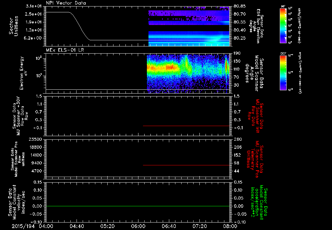Screen dimensions: 332x230
Task: Click the '08:00' time tick label
Action: pyautogui.click(x=230, y=226)
